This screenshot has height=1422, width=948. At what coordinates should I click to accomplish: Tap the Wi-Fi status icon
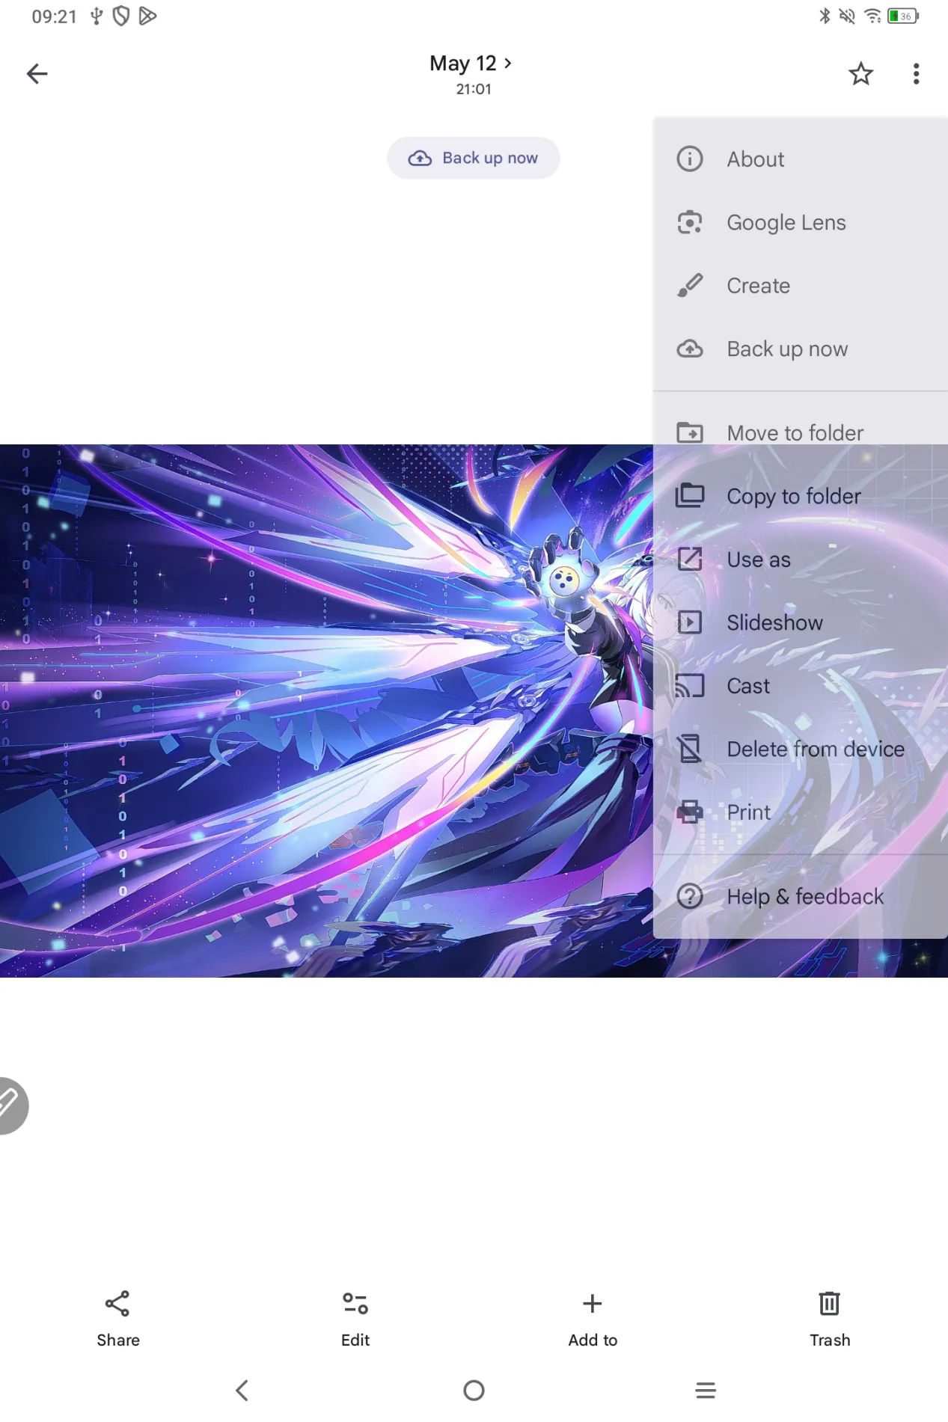[x=872, y=16]
